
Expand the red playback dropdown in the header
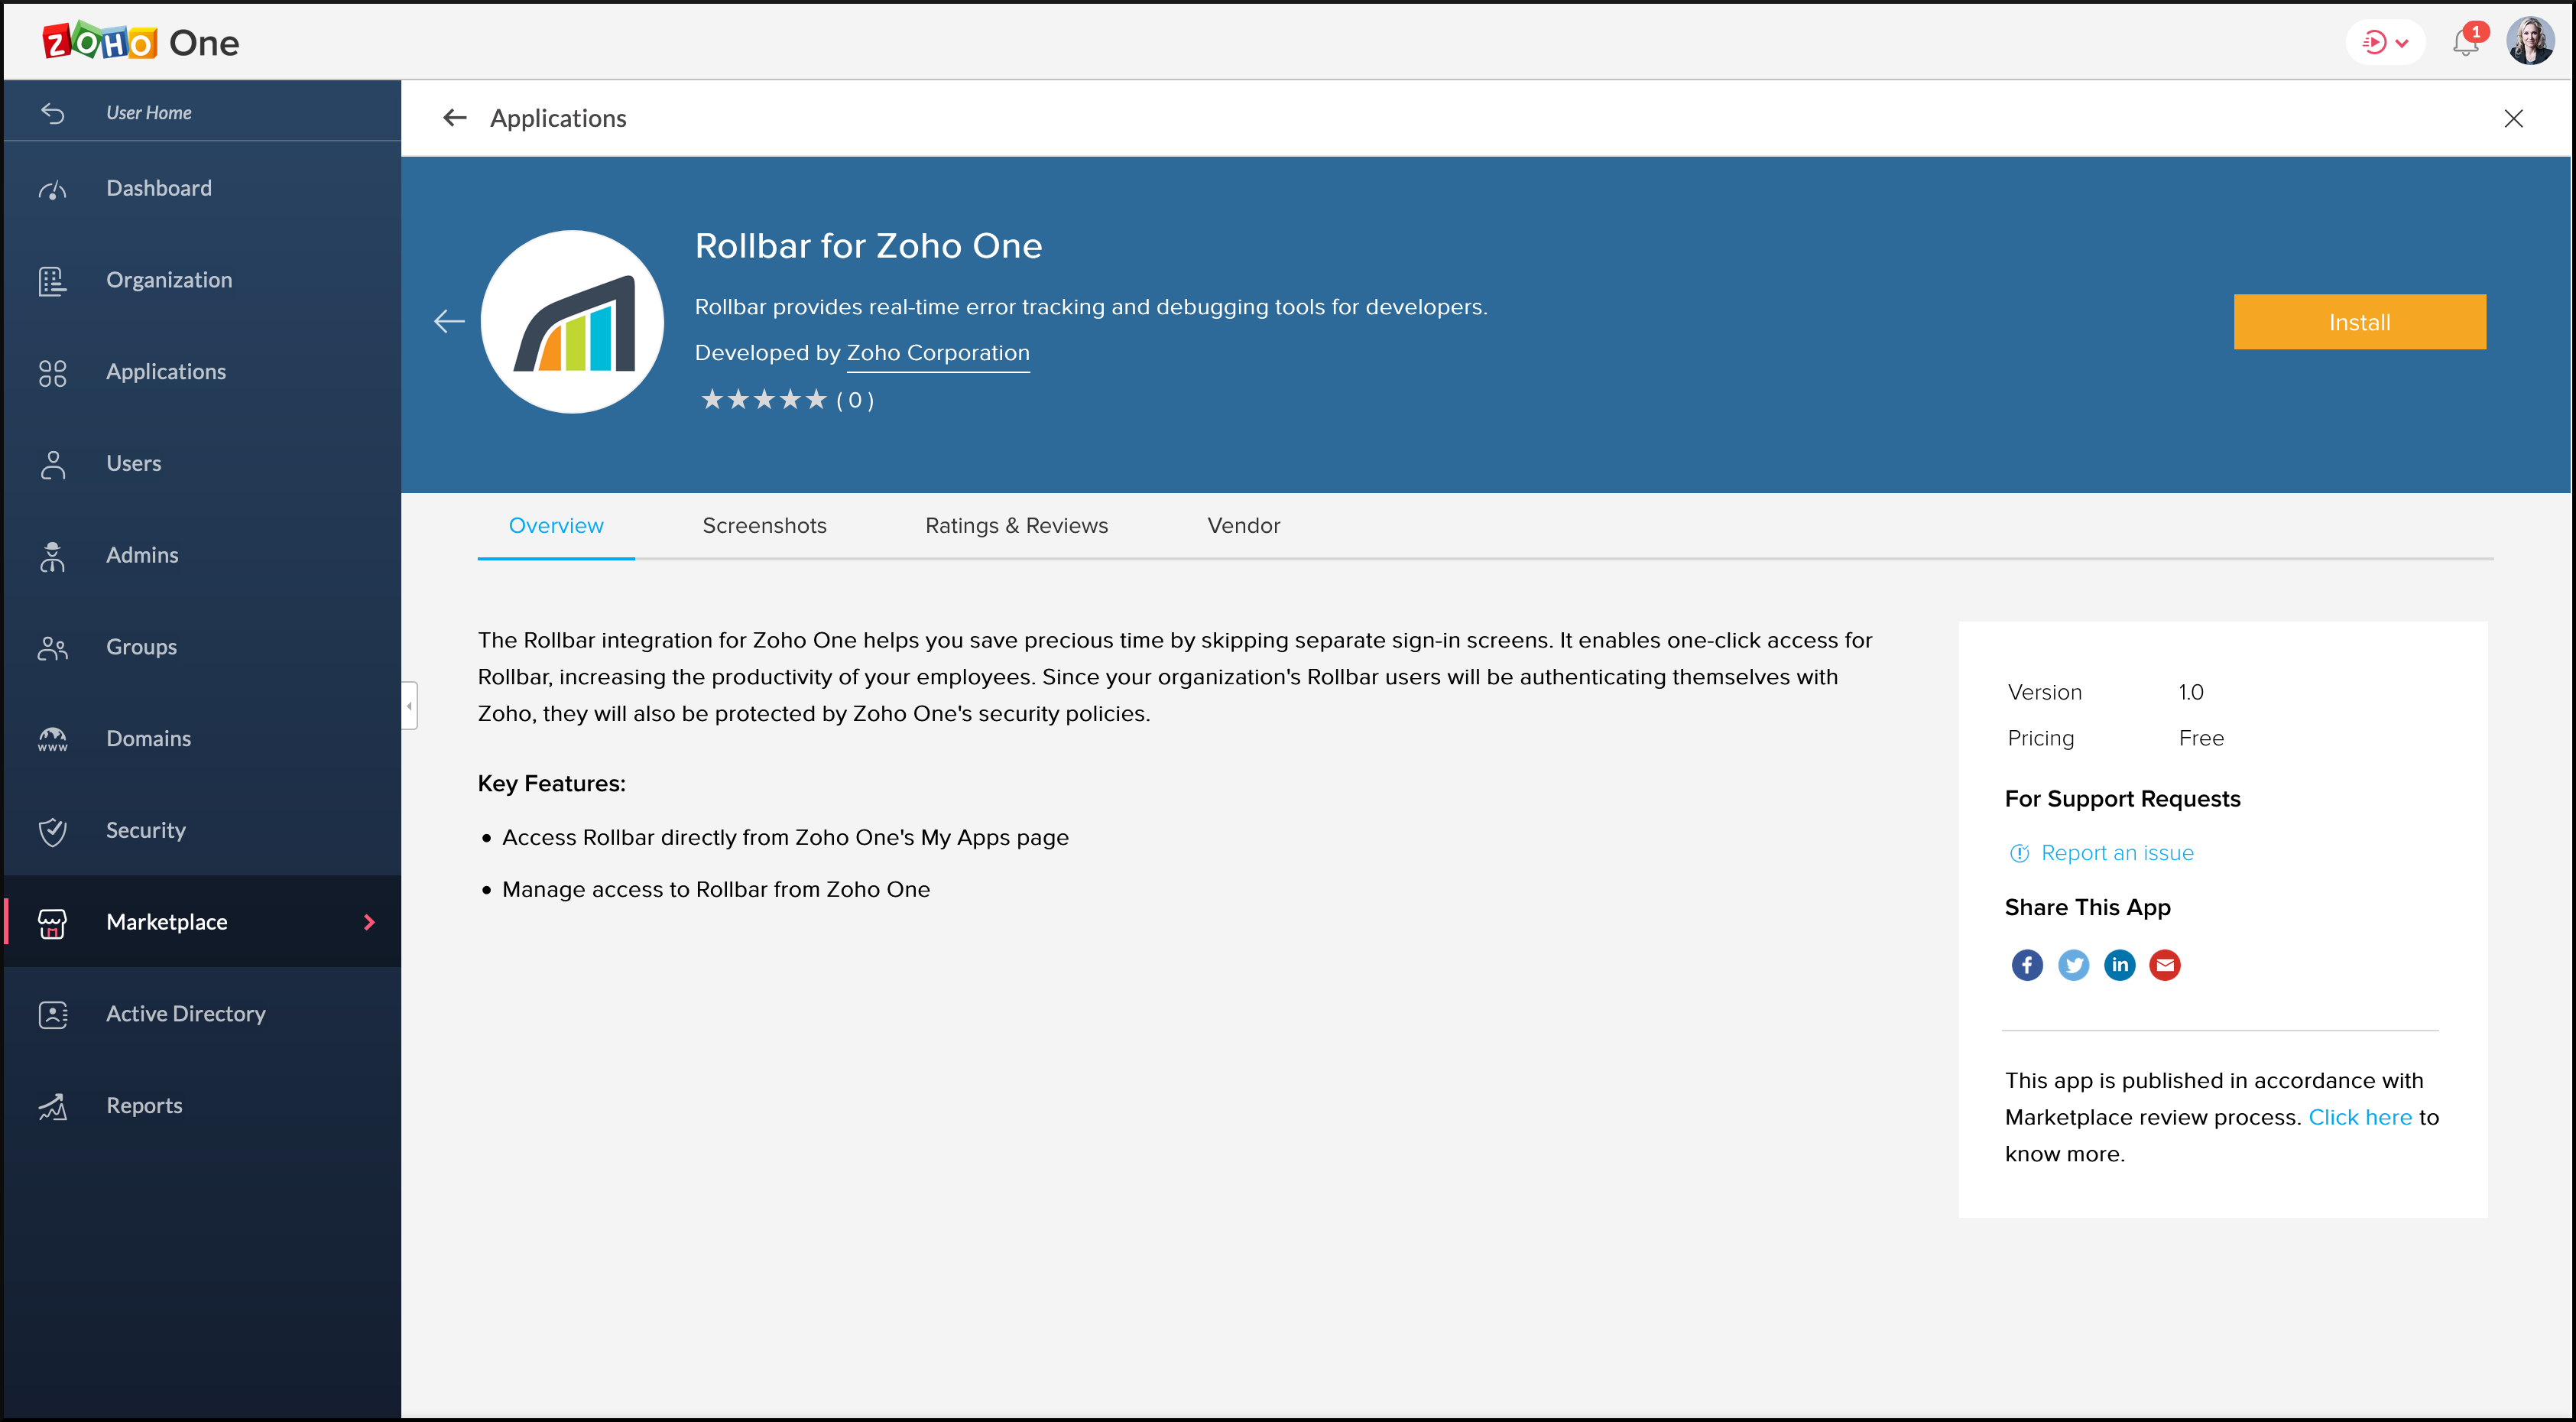2386,41
